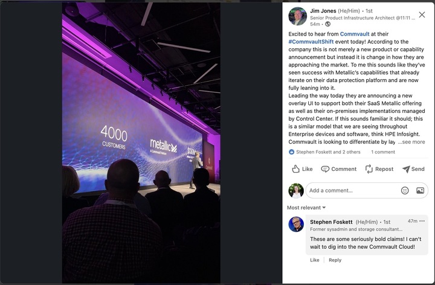The height and width of the screenshot is (285, 435).
Task: Click the Comment speech bubble icon
Action: pos(325,169)
